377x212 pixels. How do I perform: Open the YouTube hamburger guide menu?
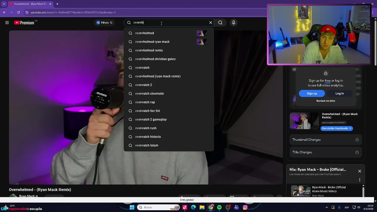(7, 23)
